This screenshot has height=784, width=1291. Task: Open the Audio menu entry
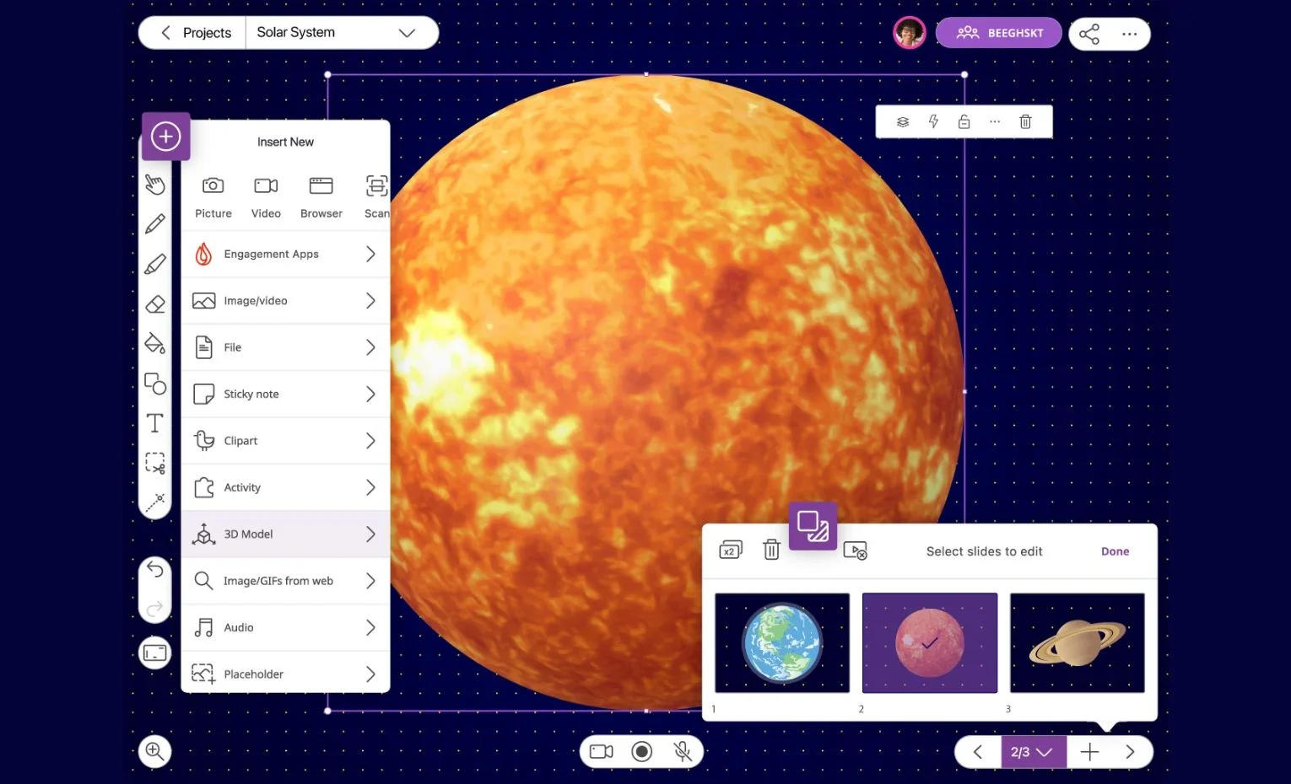click(x=285, y=627)
